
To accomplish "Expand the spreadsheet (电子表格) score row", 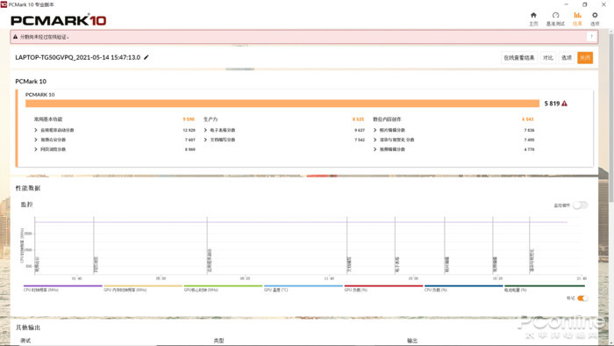I will (284, 130).
